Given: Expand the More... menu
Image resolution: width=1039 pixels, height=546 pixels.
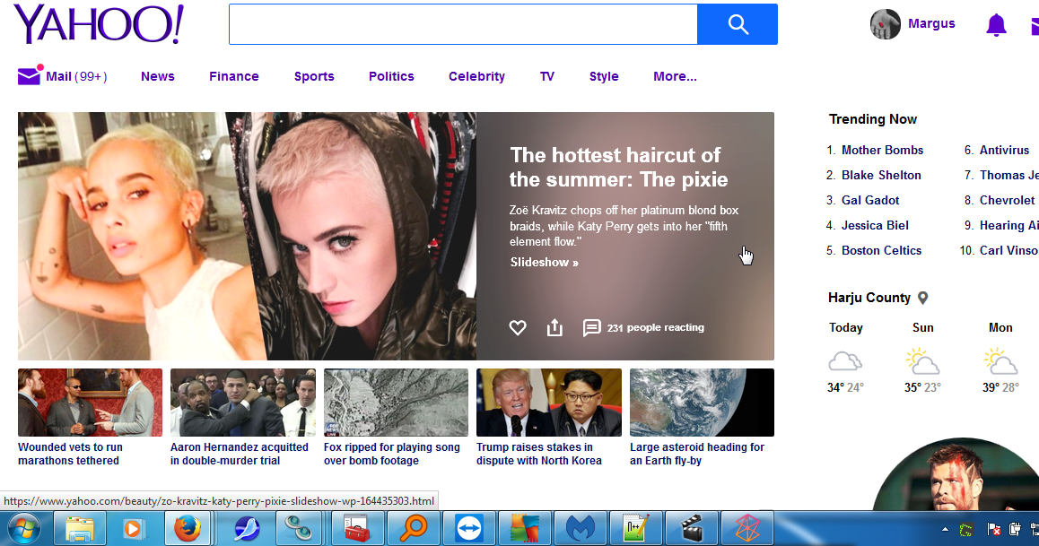Looking at the screenshot, I should [675, 76].
